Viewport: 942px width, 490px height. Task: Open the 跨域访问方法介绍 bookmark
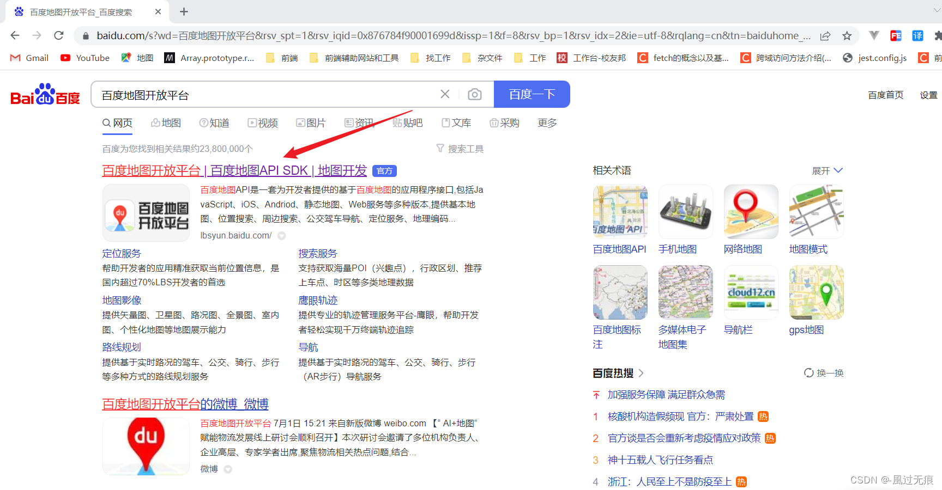pos(786,58)
